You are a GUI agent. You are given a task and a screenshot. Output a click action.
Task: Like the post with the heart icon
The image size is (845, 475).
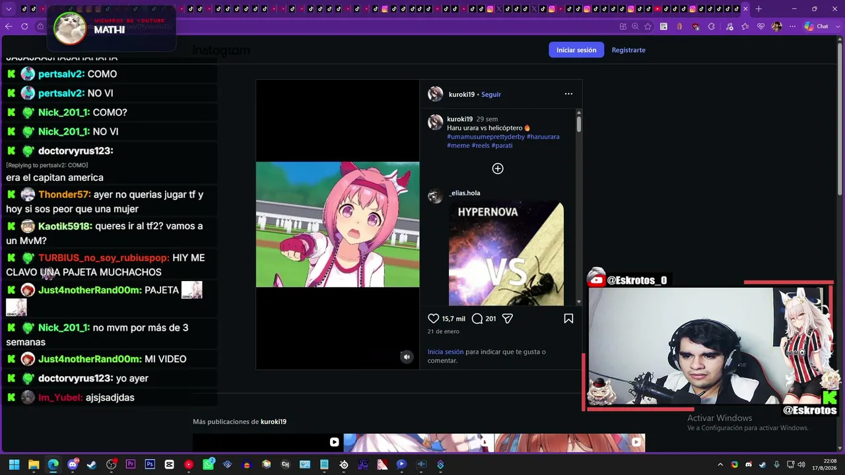(434, 319)
